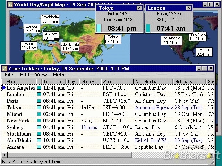Open the Edit menu
Screen dimensions: 222x166
(x=24, y=75)
